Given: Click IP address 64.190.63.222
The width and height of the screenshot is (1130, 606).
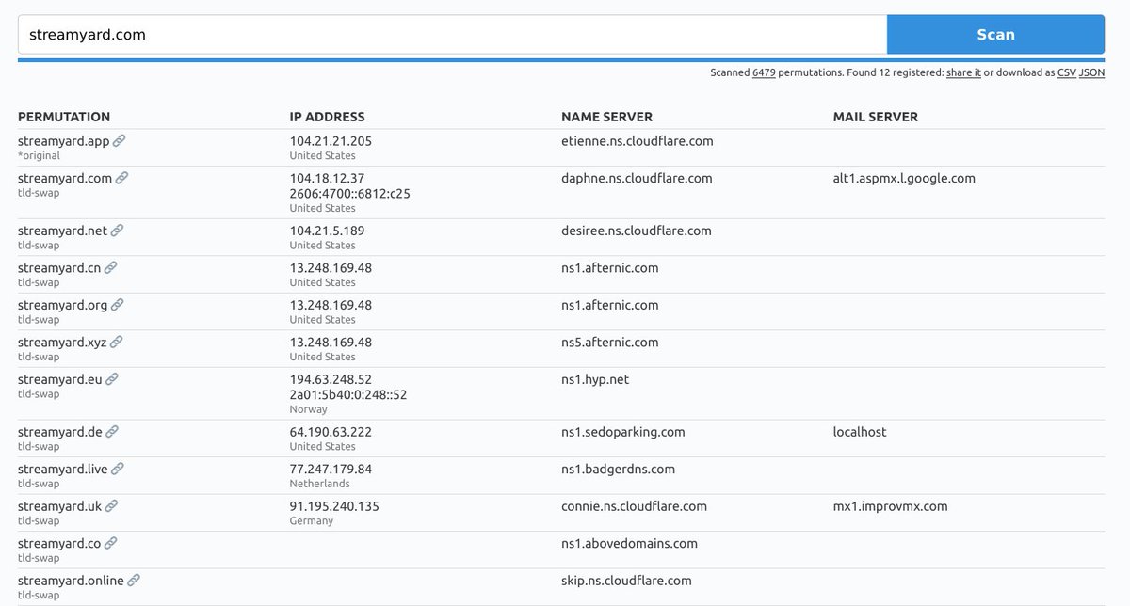Looking at the screenshot, I should coord(331,432).
